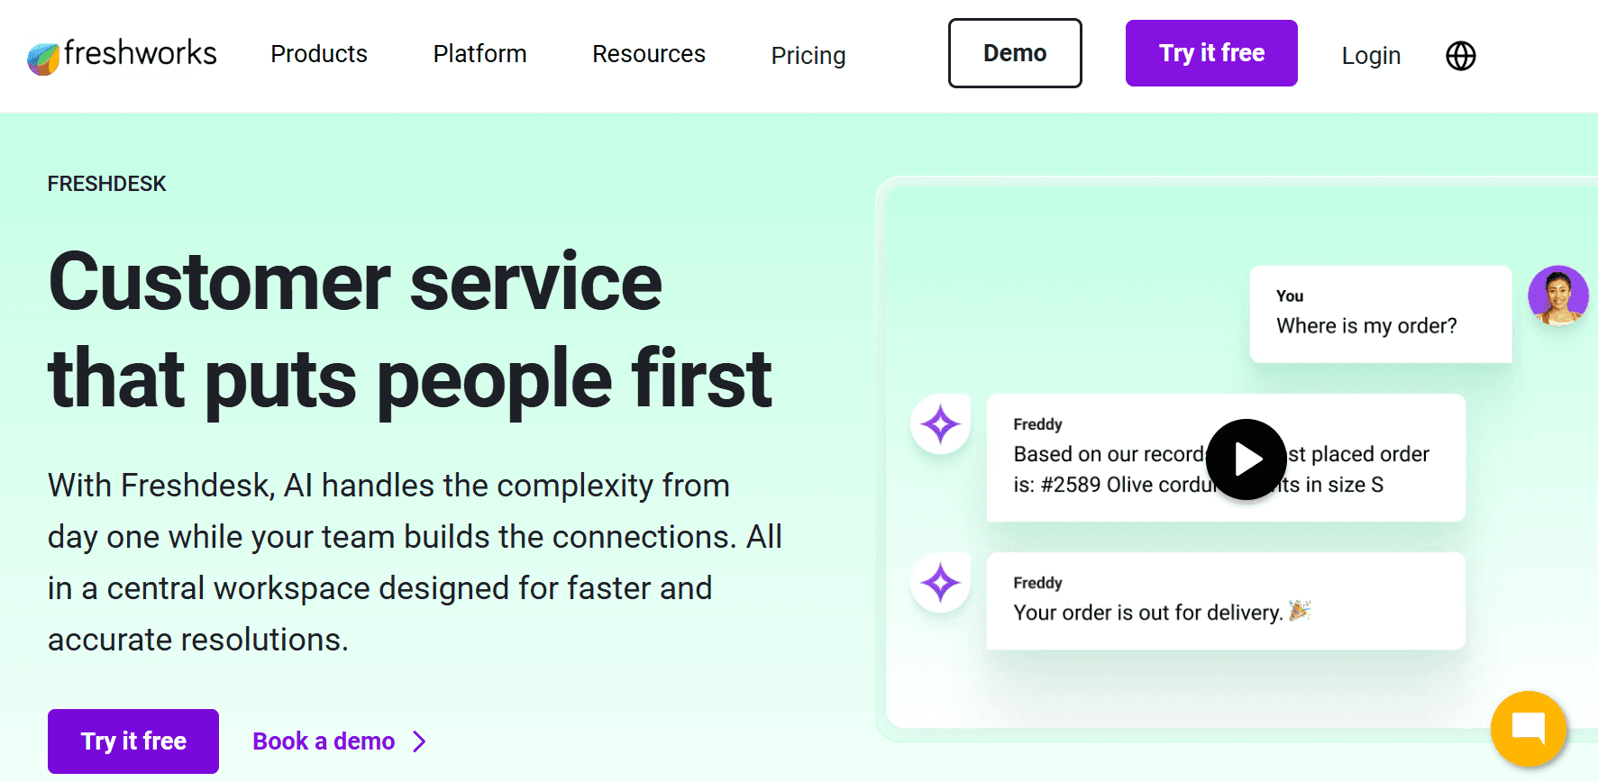The height and width of the screenshot is (782, 1598).
Task: Follow the Book a demo link
Action: 324,741
